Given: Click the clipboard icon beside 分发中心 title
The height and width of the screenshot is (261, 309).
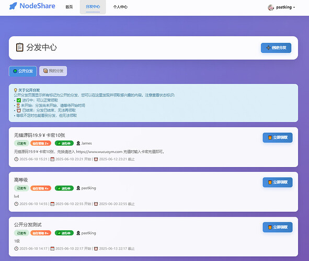Looking at the screenshot, I should [19, 48].
